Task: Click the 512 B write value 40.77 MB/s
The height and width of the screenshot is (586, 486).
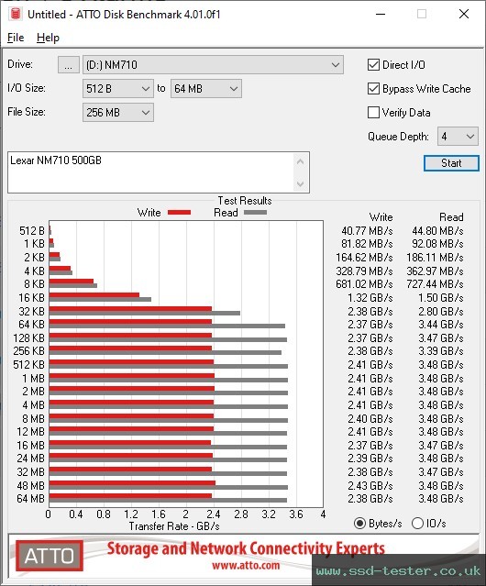Action: 367,231
